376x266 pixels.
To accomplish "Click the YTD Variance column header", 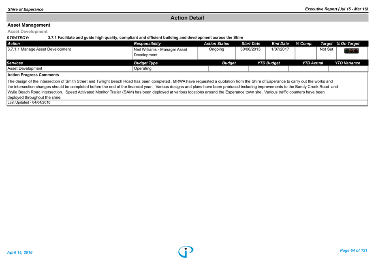I will click(x=347, y=63).
